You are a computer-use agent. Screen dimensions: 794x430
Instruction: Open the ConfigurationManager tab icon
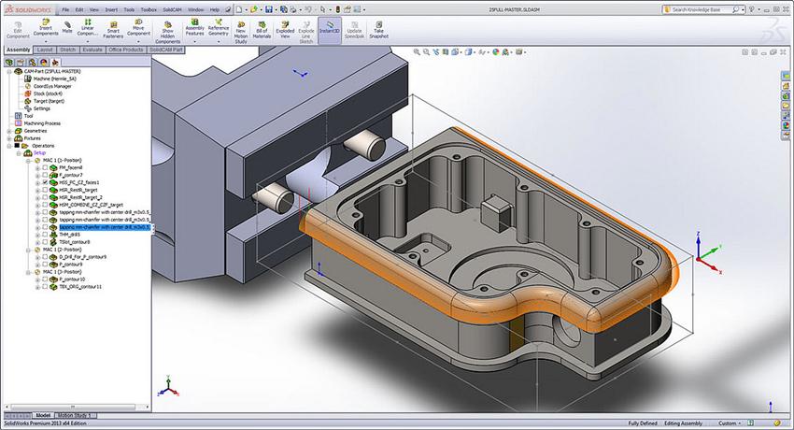[x=33, y=63]
